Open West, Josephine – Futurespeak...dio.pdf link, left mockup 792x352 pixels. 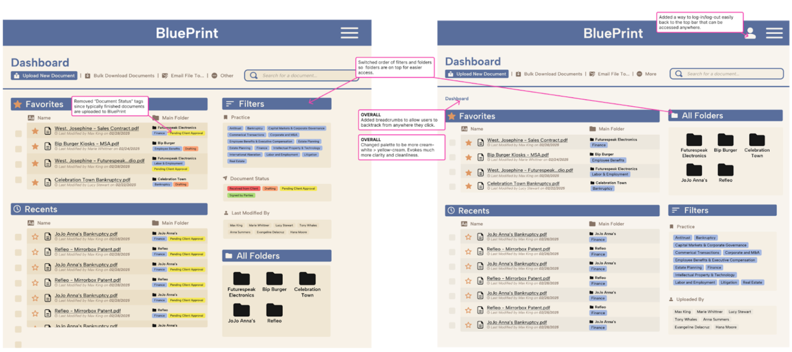(99, 161)
